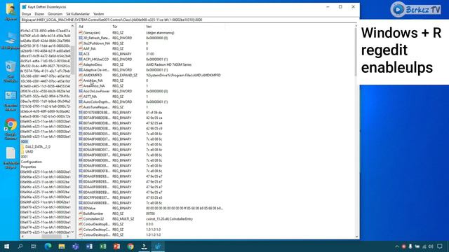Screen dimensions: 449x252
Task: Open File Explorer from taskbar
Action: tap(62, 246)
